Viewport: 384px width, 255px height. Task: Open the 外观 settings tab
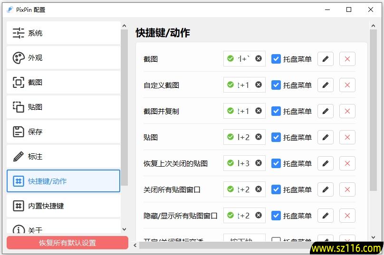click(x=63, y=58)
